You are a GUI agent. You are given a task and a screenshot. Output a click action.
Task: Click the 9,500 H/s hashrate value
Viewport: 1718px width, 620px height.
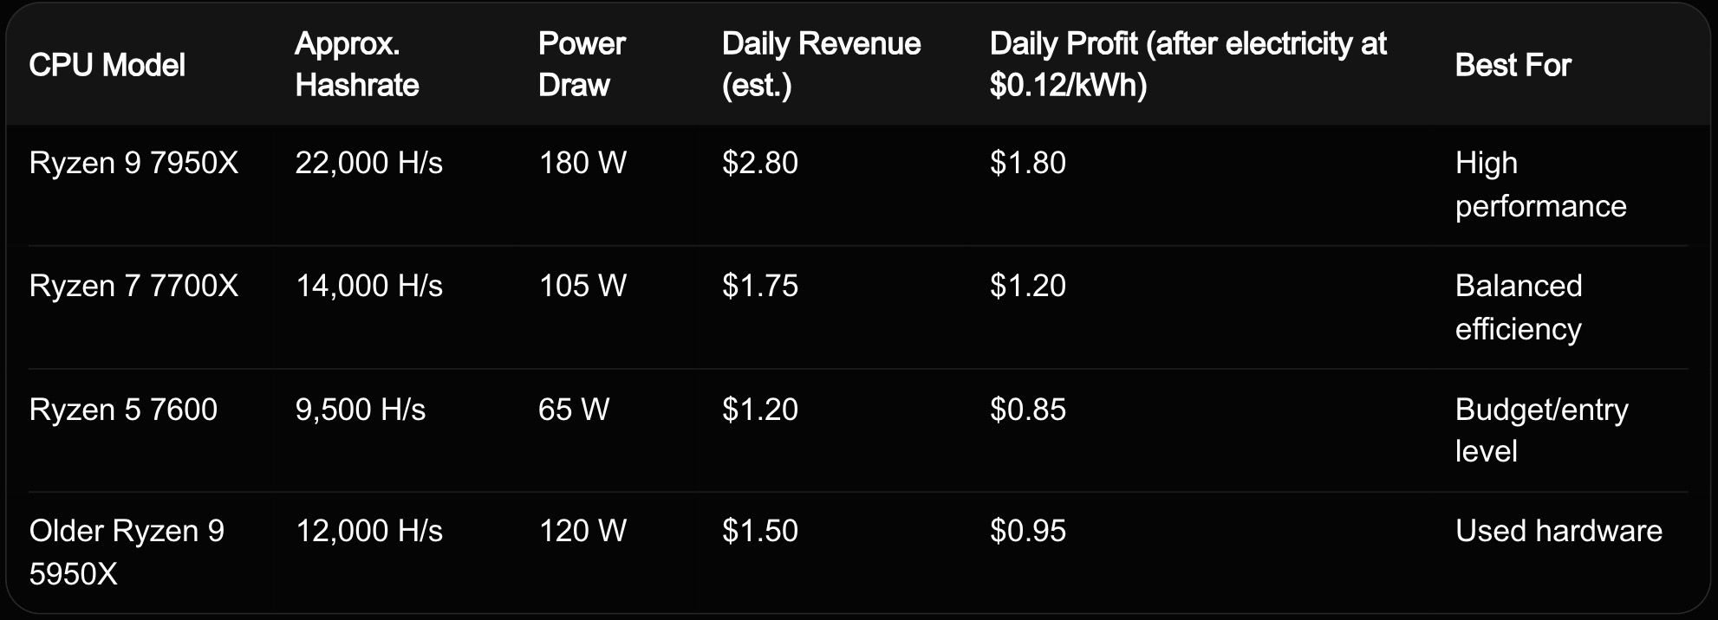click(360, 409)
